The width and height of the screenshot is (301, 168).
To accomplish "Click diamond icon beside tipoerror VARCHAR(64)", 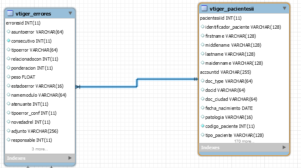I will (8, 49).
